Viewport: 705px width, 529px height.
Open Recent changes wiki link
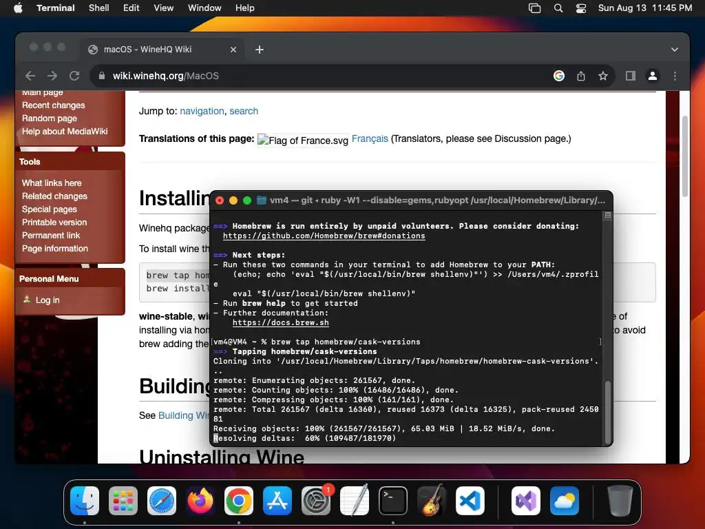(x=54, y=105)
